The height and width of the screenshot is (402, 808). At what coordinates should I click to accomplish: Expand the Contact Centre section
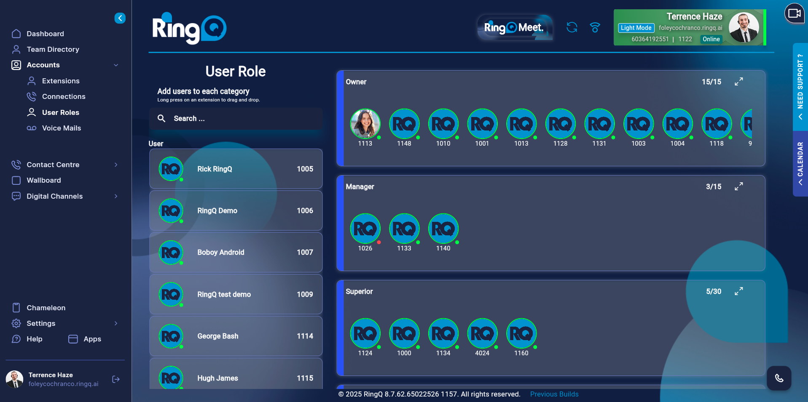pos(116,165)
